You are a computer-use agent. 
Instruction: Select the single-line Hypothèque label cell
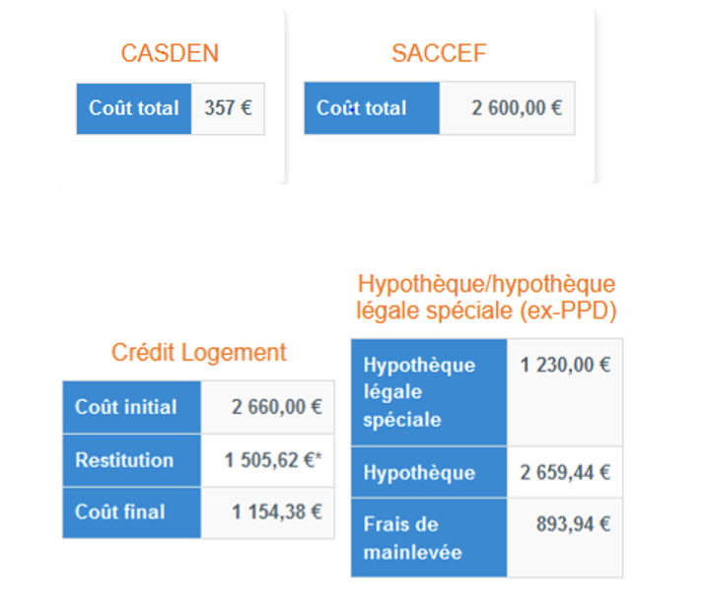(x=429, y=472)
